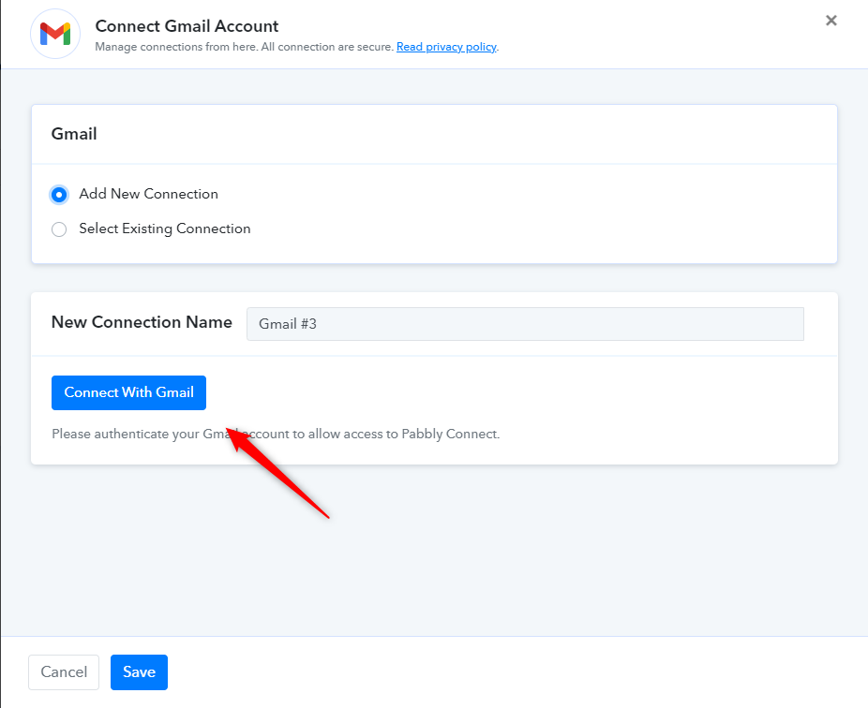Click the Gmail section heading
The width and height of the screenshot is (868, 708).
point(74,134)
